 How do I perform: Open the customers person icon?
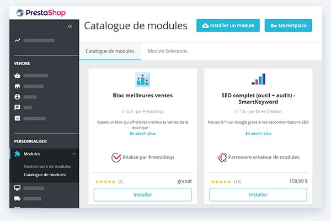[x=17, y=97]
